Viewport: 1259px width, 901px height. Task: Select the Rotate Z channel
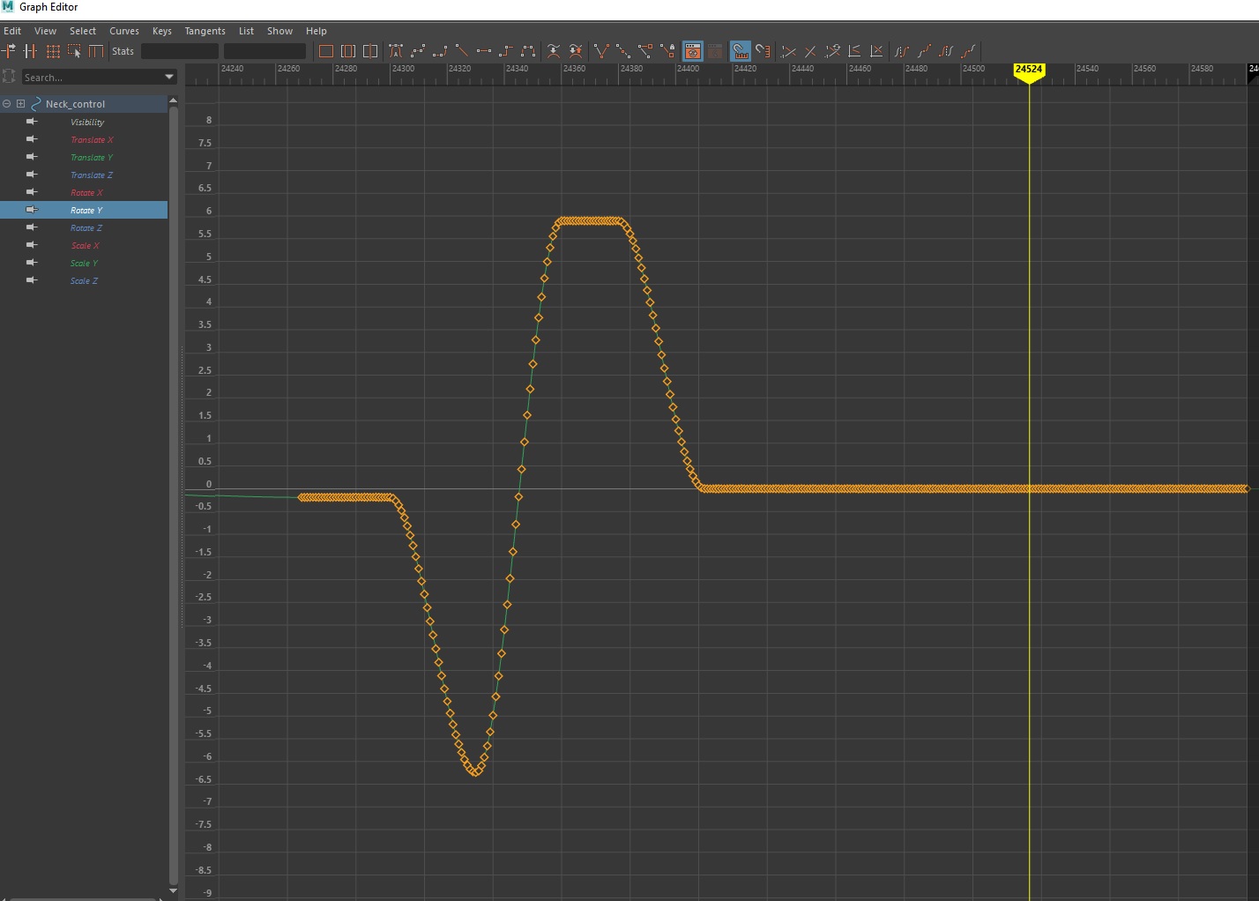pos(86,227)
